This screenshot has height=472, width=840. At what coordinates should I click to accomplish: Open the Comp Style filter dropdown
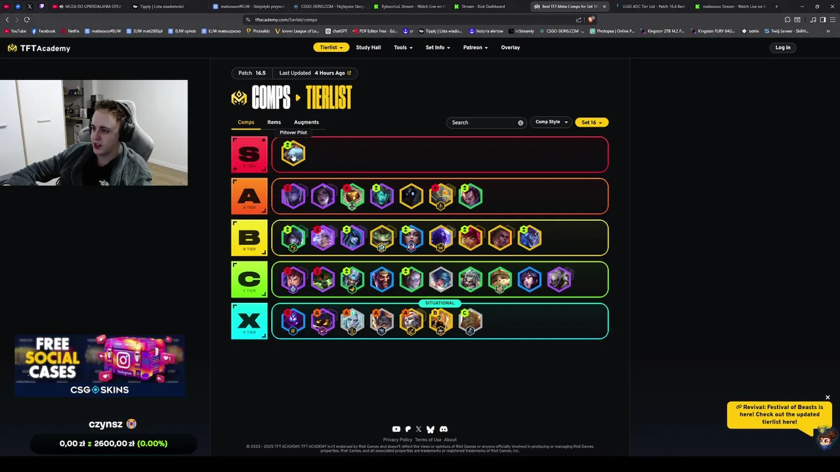click(x=551, y=122)
